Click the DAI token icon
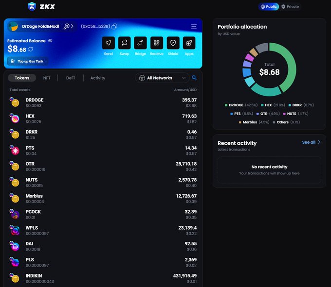 (x=15, y=246)
